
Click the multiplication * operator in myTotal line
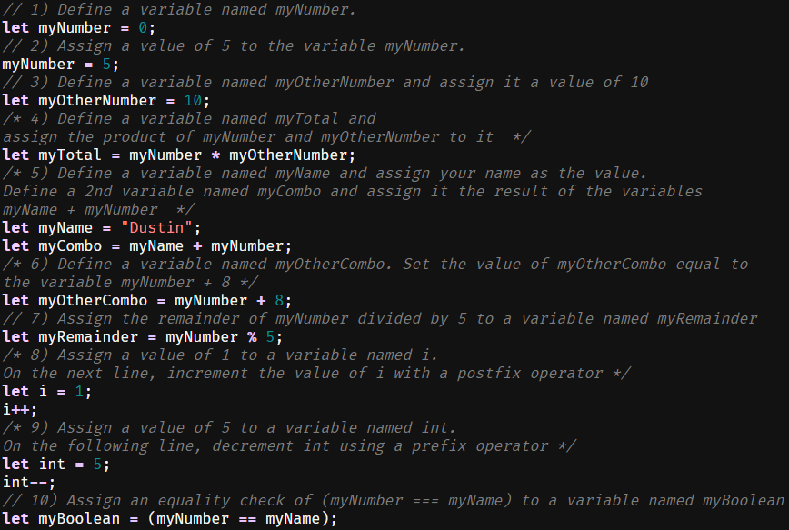point(215,155)
